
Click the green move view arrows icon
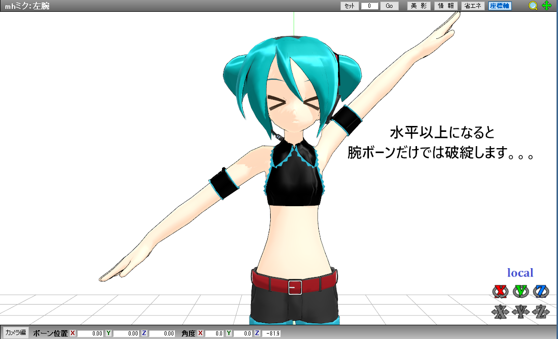(547, 6)
